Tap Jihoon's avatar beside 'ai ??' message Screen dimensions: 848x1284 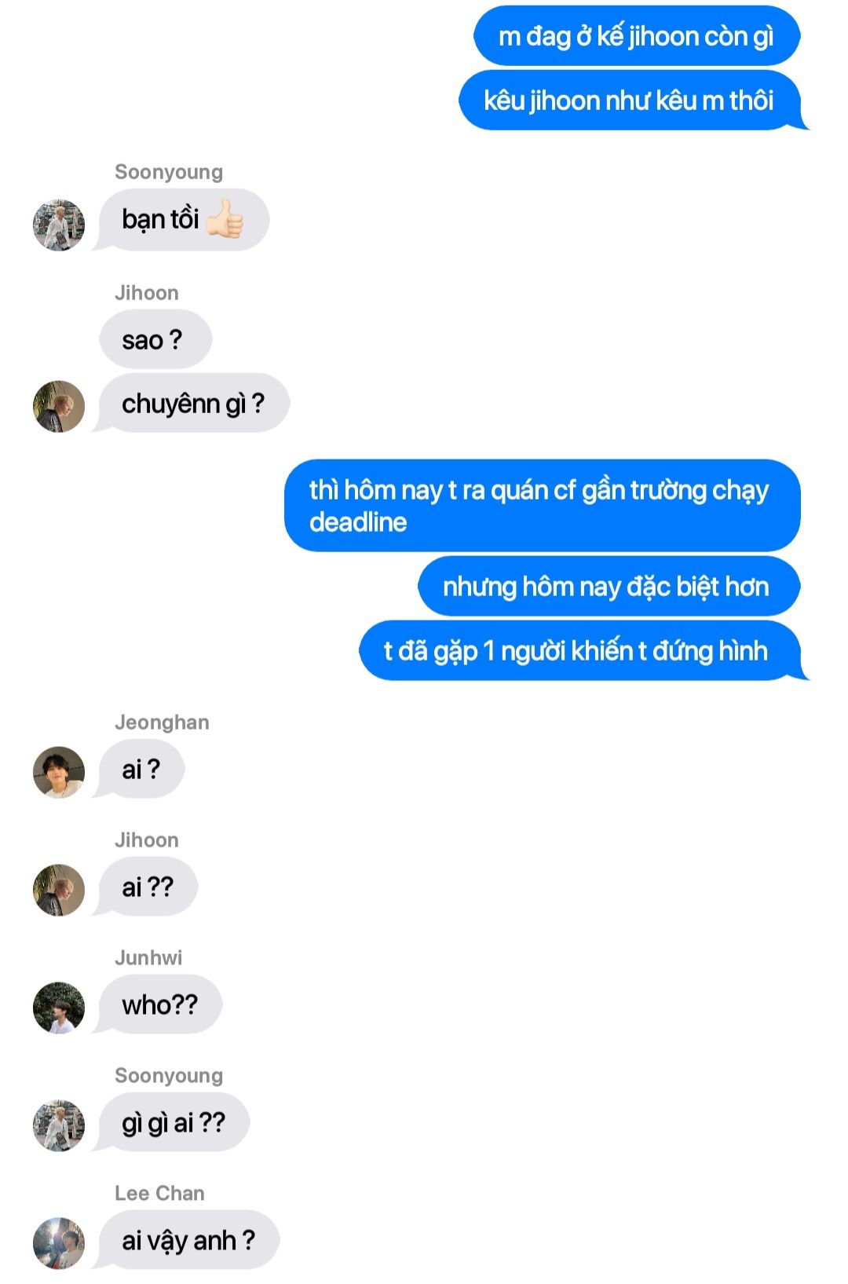click(59, 890)
